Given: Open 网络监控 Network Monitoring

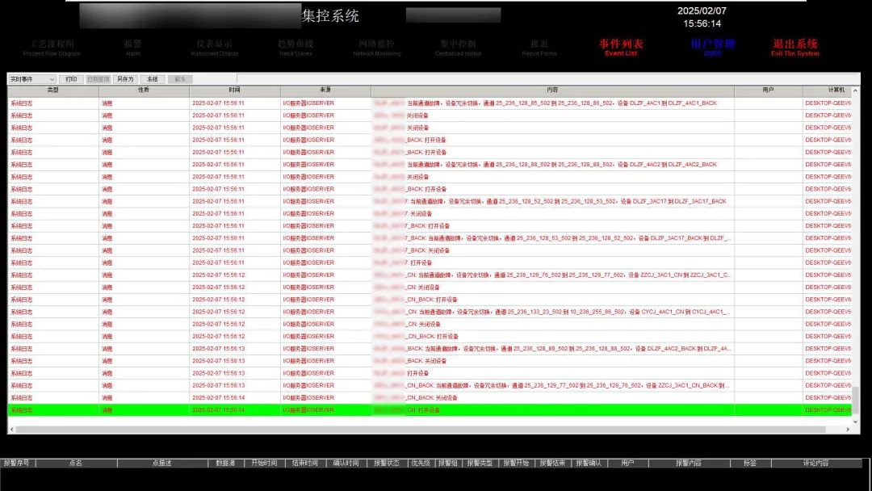Looking at the screenshot, I should click(376, 47).
